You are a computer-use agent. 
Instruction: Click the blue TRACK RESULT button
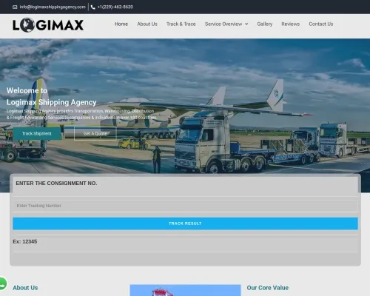pyautogui.click(x=185, y=223)
